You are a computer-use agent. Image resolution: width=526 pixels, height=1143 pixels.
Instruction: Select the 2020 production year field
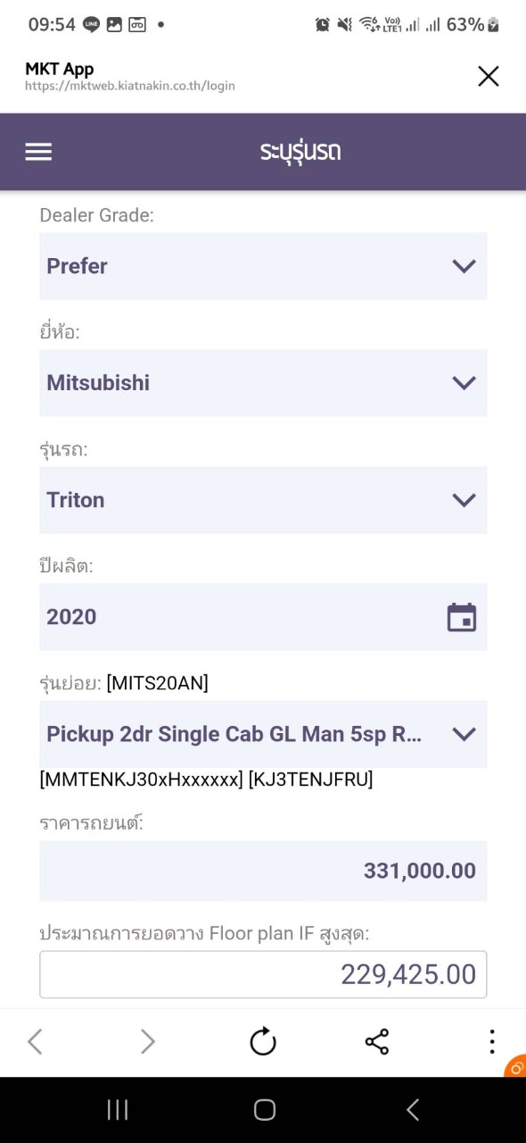[x=263, y=617]
